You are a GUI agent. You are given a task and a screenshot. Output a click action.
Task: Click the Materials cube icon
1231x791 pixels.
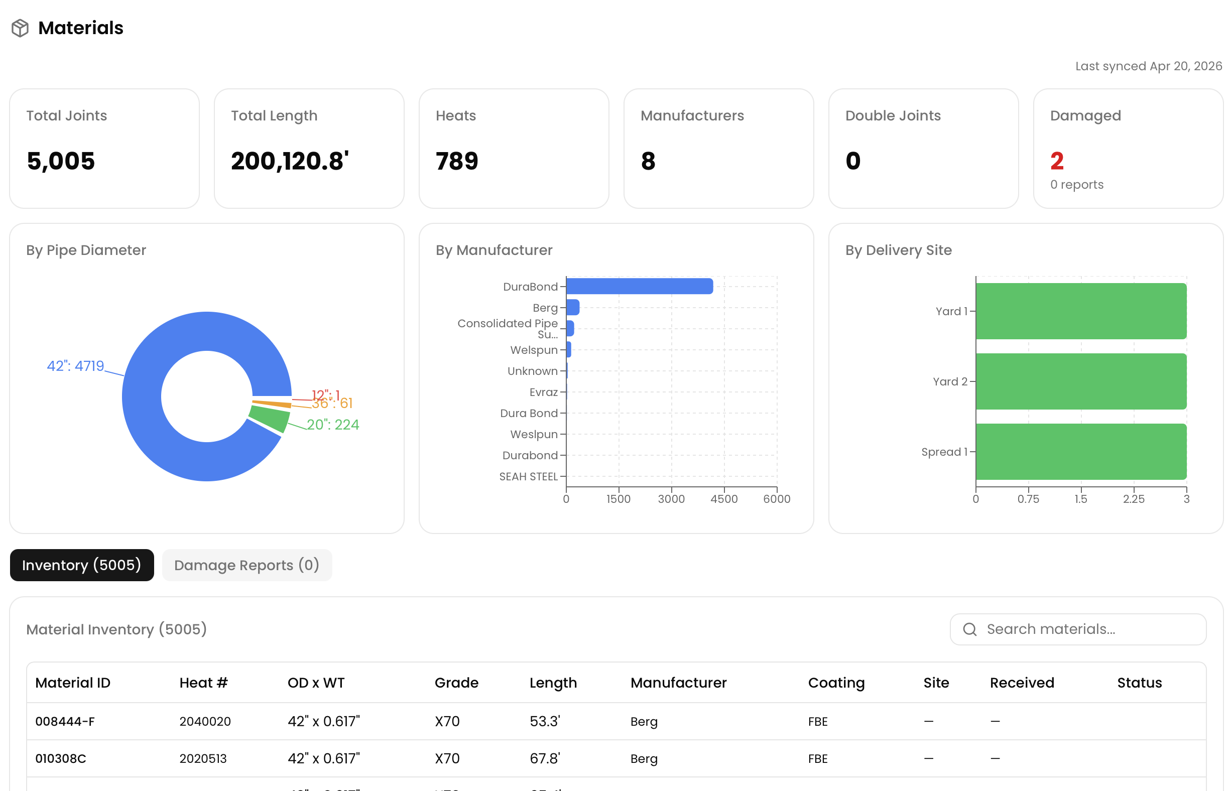pos(20,28)
